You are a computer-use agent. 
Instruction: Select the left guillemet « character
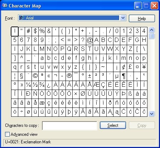(49, 76)
